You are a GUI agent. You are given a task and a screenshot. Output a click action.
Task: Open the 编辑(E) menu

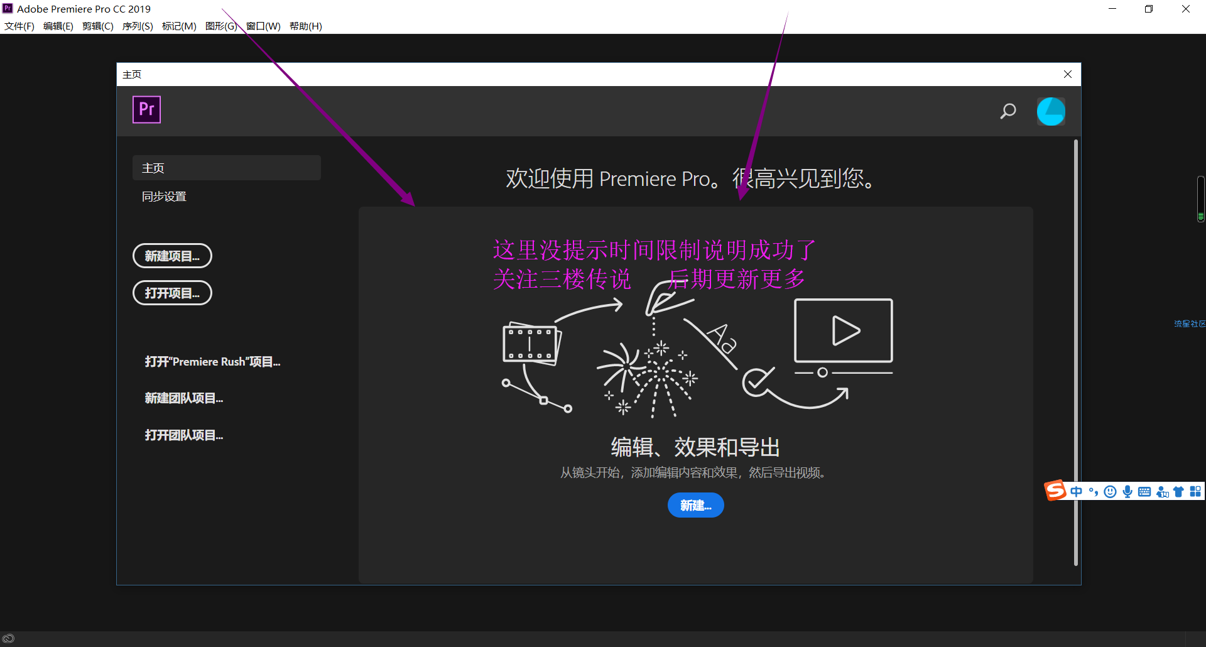pos(58,26)
